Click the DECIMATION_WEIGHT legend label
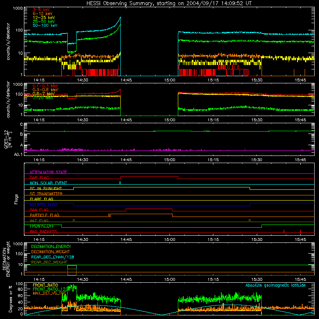This screenshot has width=319, height=319. click(x=51, y=252)
